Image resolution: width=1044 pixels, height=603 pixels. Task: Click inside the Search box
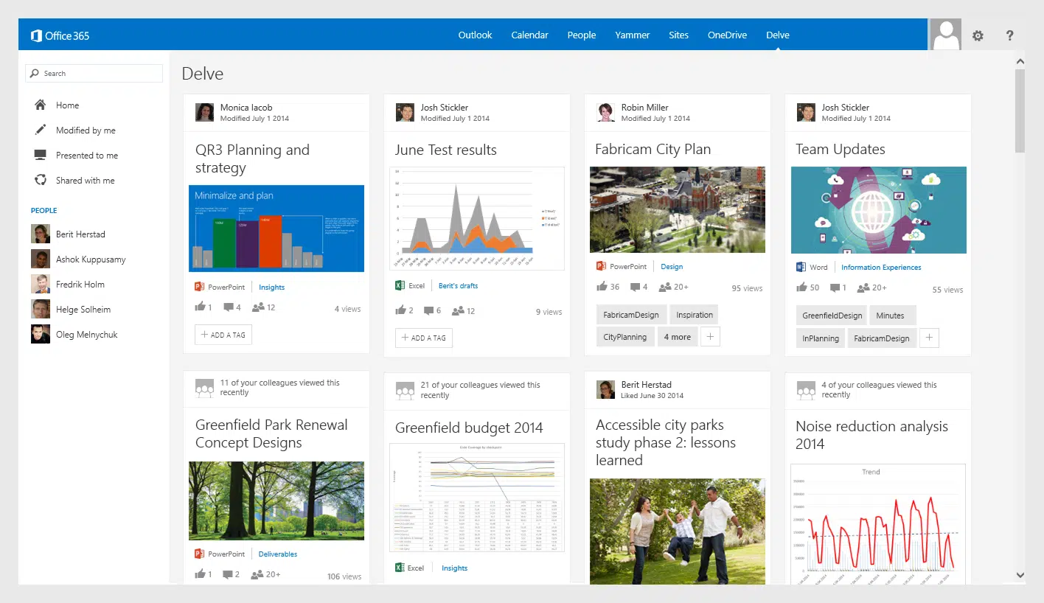click(94, 73)
